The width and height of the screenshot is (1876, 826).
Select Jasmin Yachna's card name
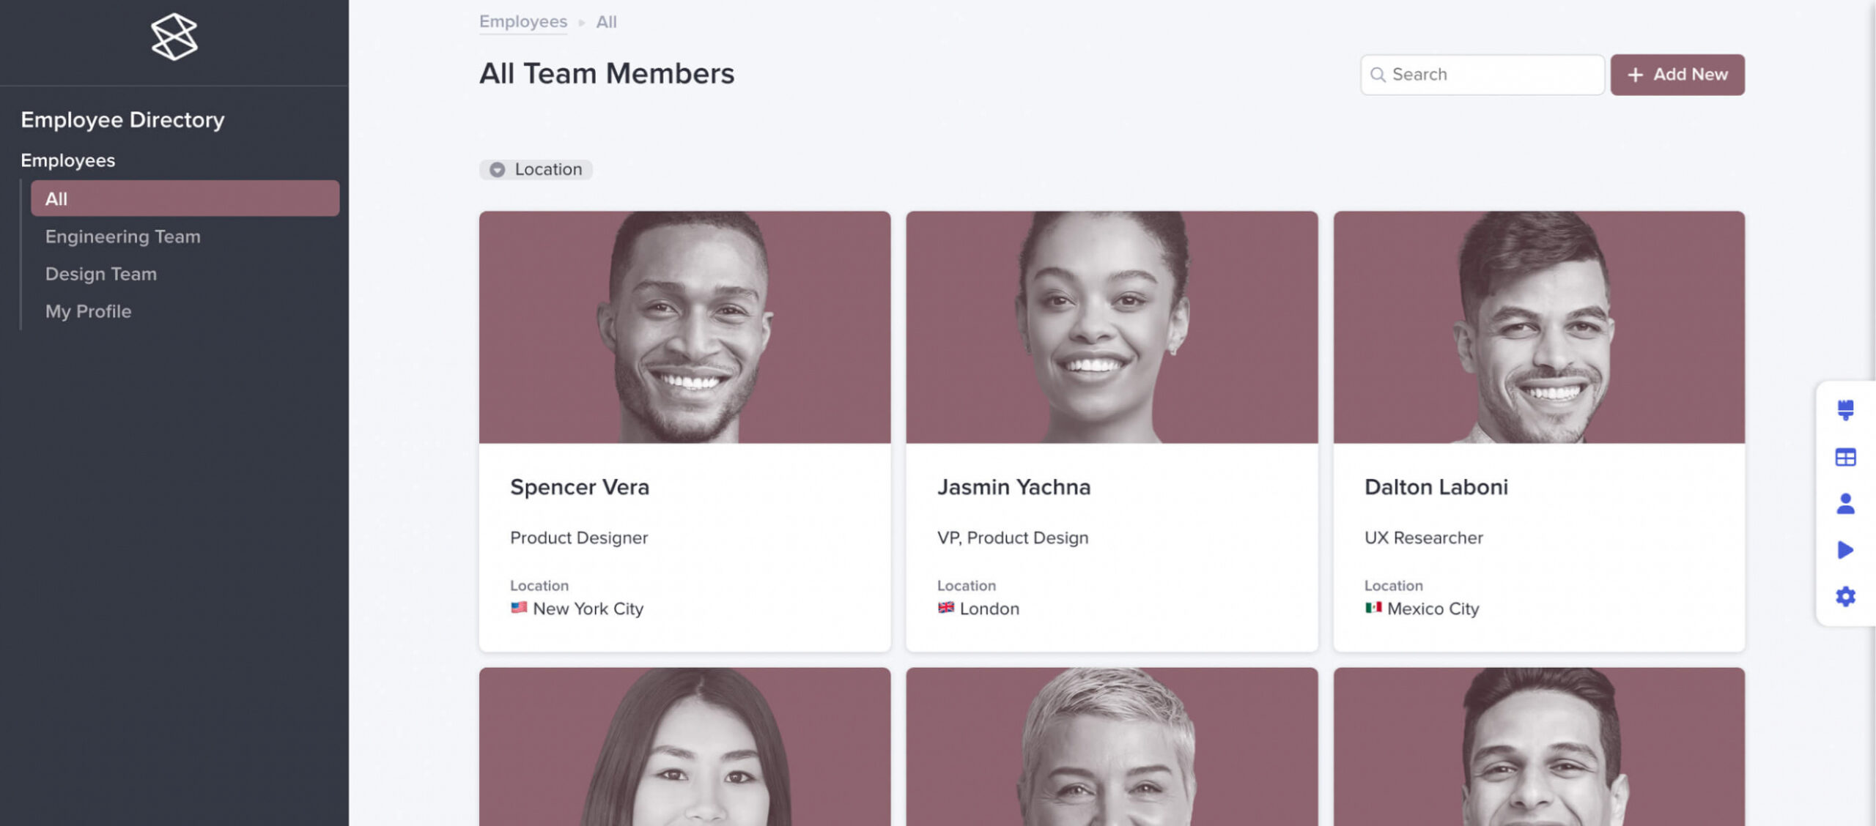(1013, 487)
